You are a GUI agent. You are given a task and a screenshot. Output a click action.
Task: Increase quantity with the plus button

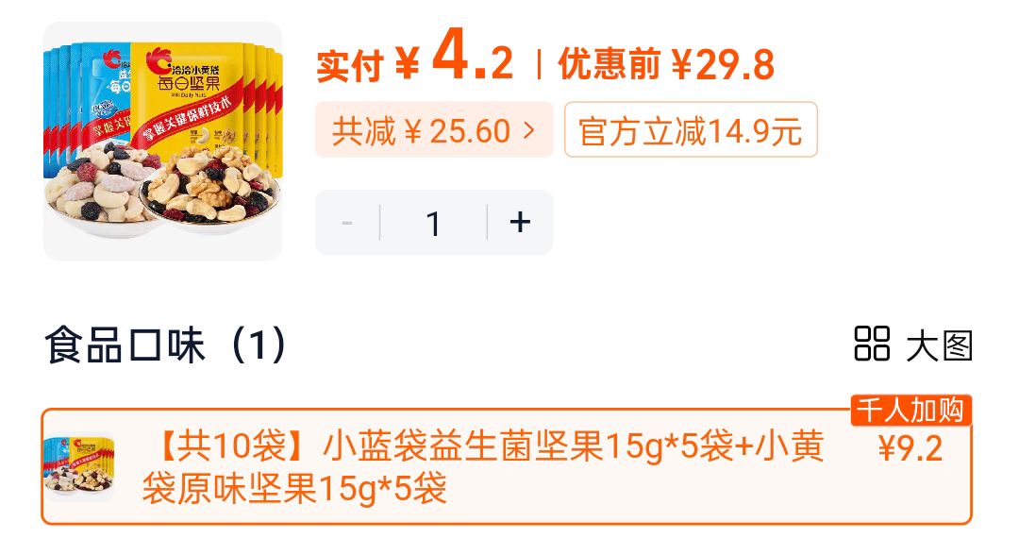tap(520, 222)
